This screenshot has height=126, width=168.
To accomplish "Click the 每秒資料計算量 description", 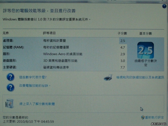I will pyautogui.click(x=54, y=41).
